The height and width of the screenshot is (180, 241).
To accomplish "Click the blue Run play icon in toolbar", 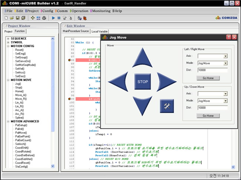I will (x=53, y=18).
